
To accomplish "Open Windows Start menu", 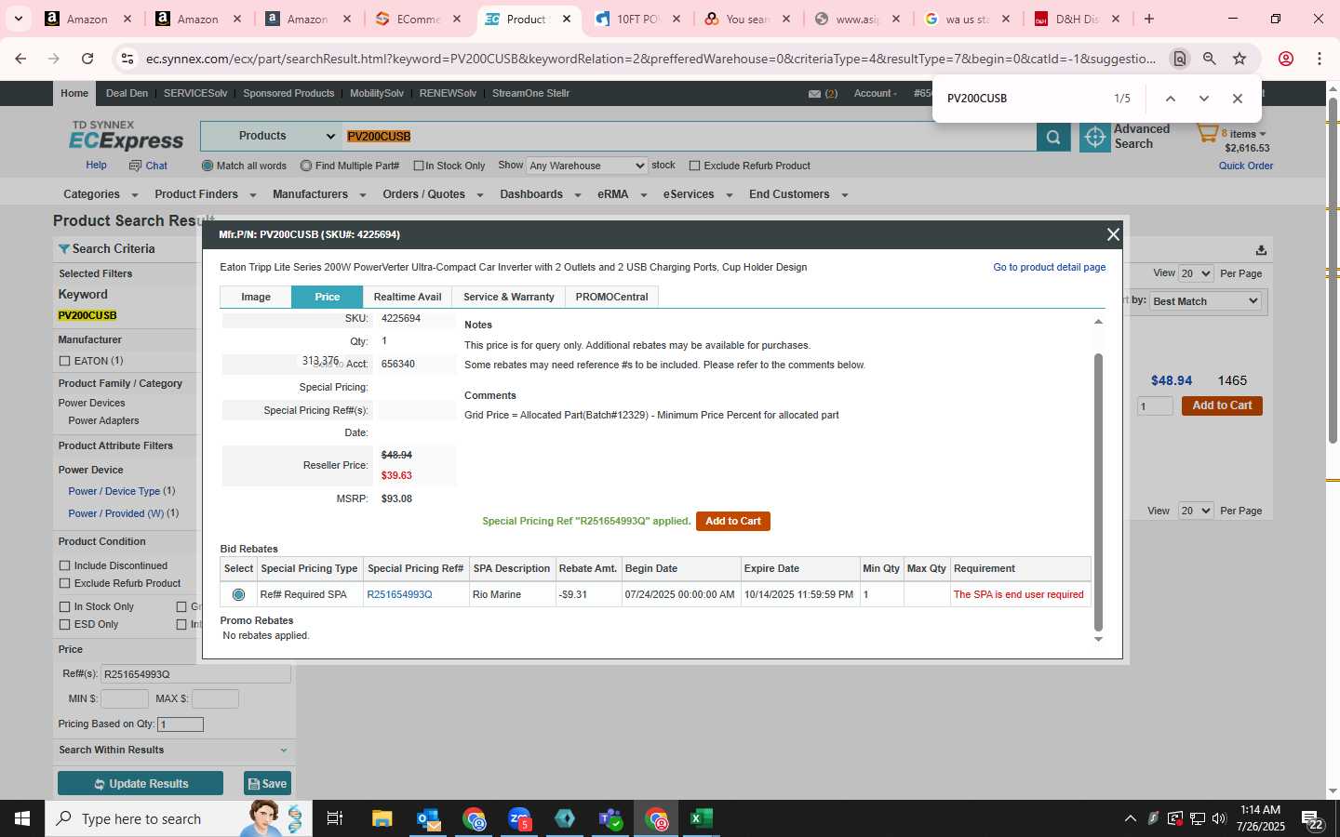I will 22,818.
